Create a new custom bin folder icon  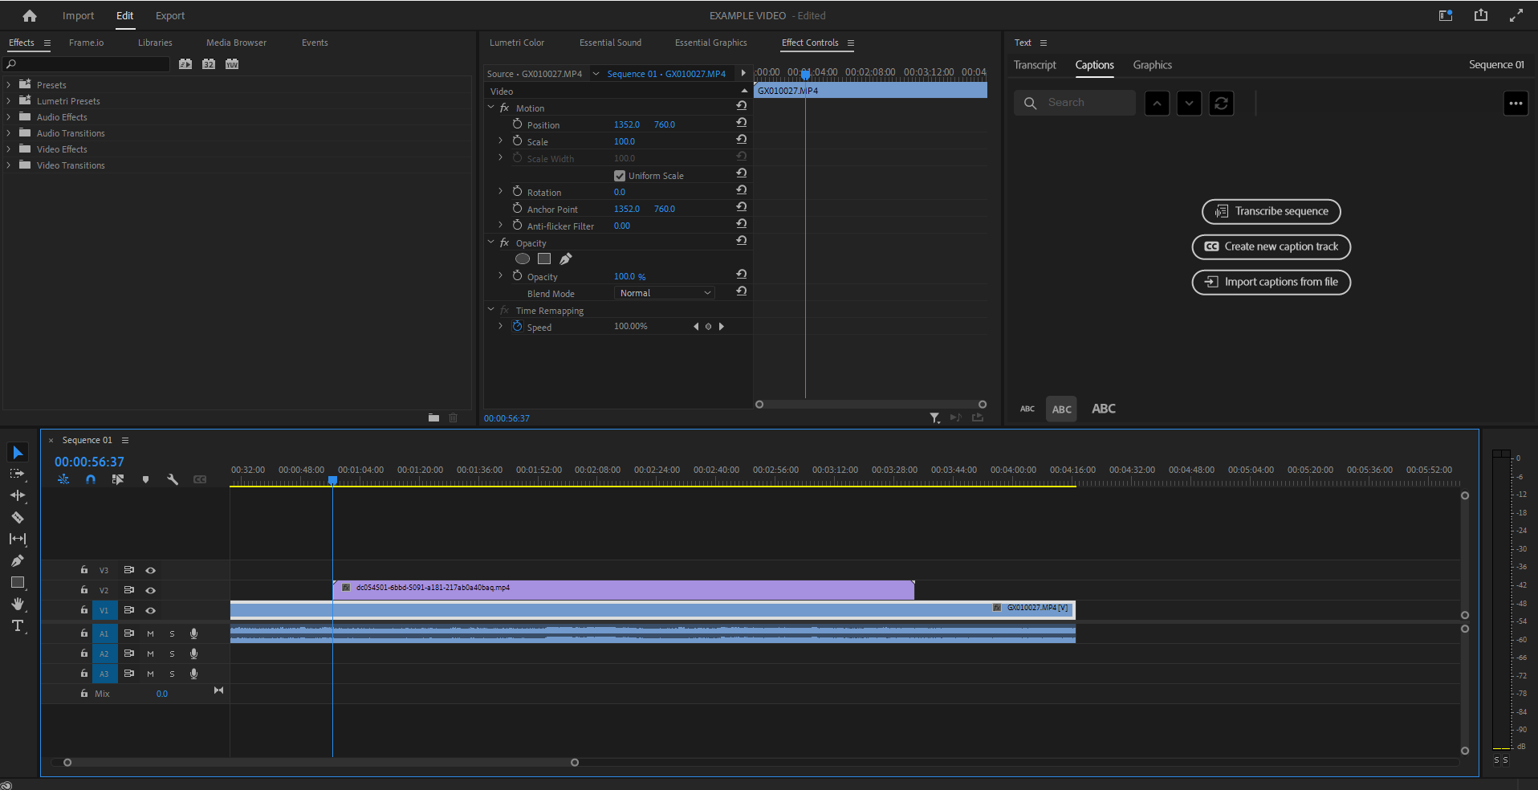pyautogui.click(x=434, y=417)
